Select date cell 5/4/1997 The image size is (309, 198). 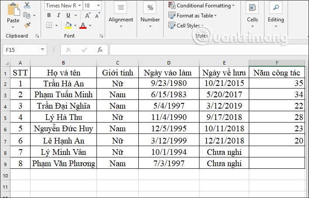click(169, 106)
